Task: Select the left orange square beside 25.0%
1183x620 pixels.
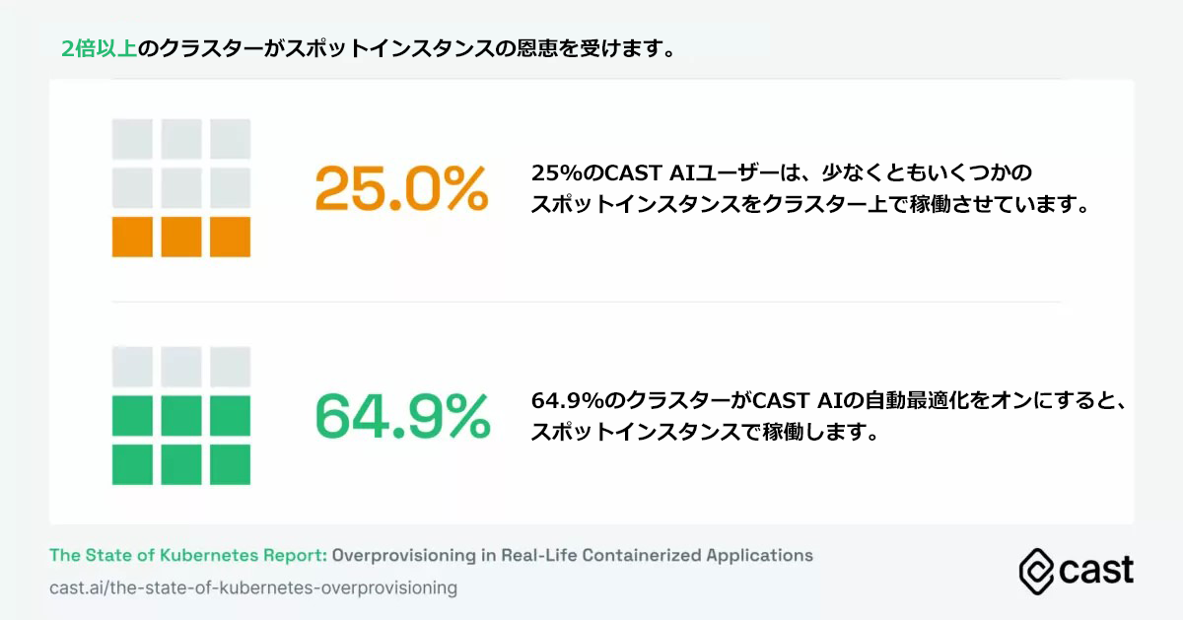Action: tap(132, 237)
